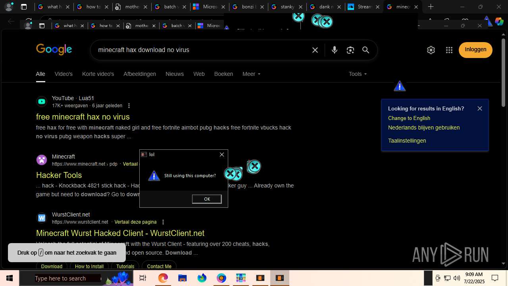
Task: Start voice search with the microphone icon
Action: coord(335,50)
